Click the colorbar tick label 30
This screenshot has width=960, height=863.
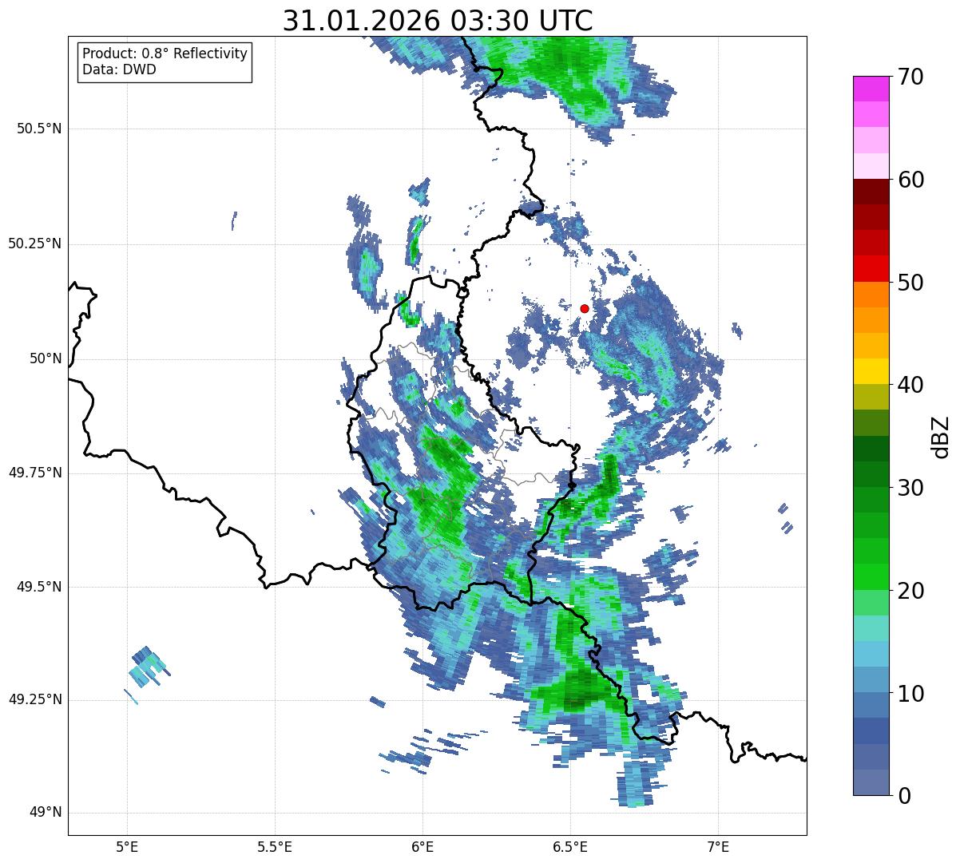pyautogui.click(x=911, y=488)
